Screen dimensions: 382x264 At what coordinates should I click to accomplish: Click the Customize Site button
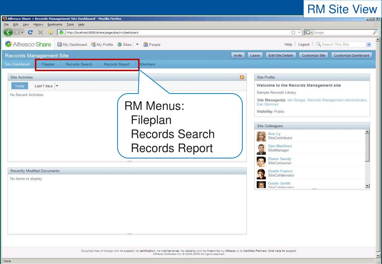tap(313, 55)
